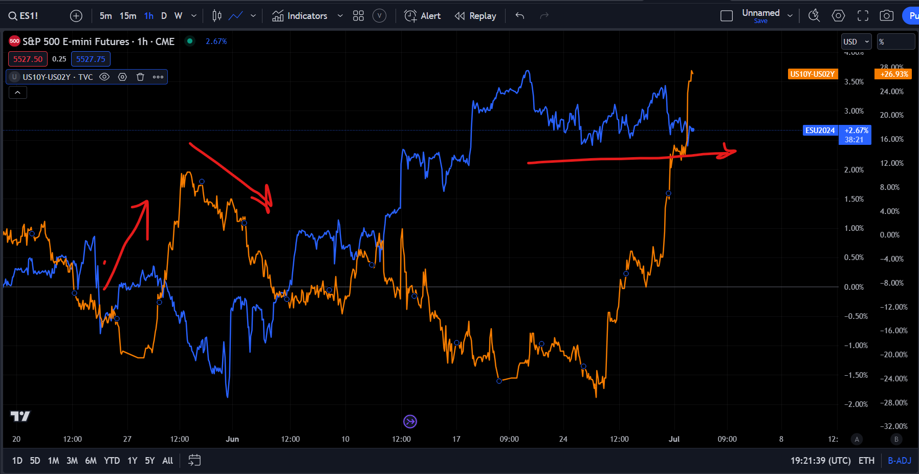
Task: Delete the US10Y-US02Y indicator via trash icon
Action: coord(140,77)
